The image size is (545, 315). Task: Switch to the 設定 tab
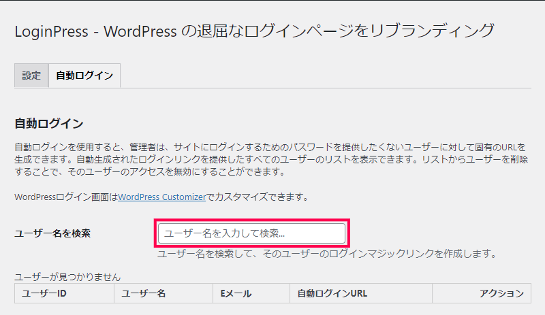[31, 76]
